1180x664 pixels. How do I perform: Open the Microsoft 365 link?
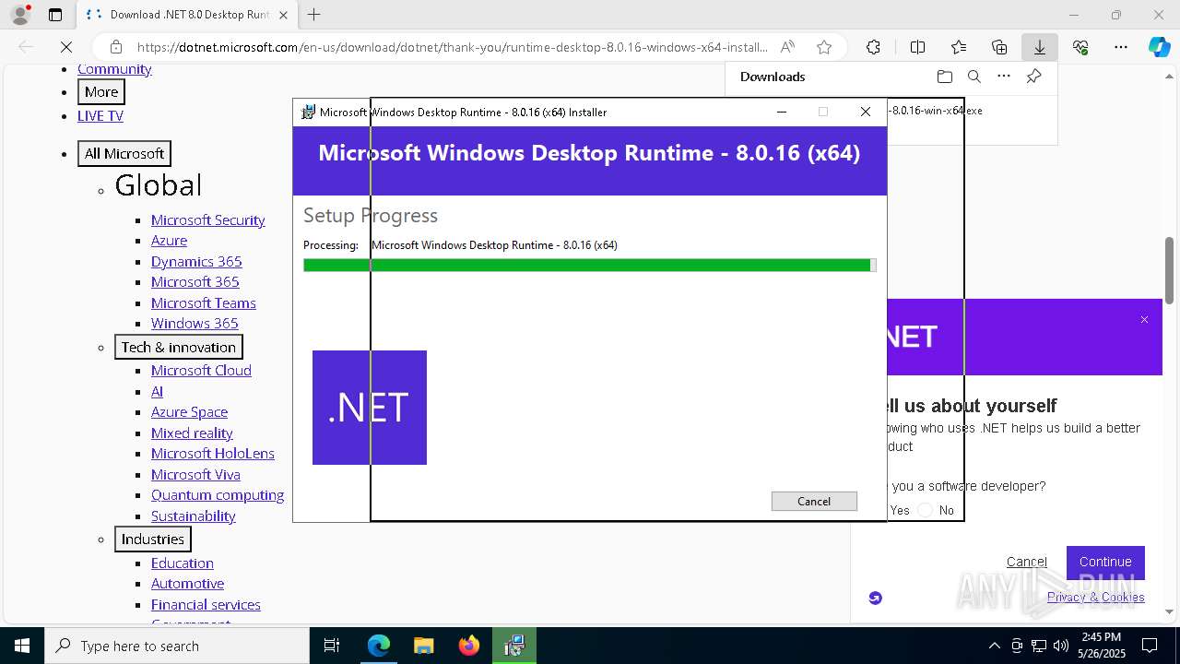(195, 281)
